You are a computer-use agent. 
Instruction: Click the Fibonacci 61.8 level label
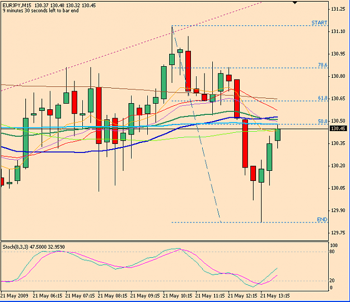click(x=323, y=98)
